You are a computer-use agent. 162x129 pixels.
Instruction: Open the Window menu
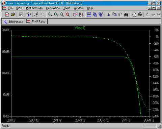pos(79,8)
